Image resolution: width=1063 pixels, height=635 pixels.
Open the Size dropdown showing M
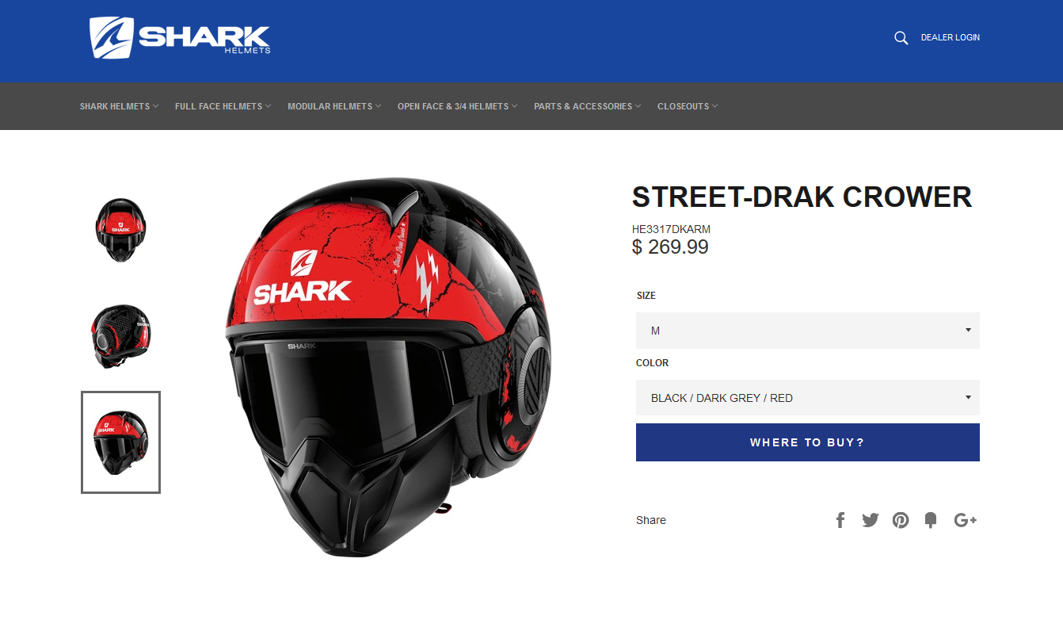(x=808, y=331)
